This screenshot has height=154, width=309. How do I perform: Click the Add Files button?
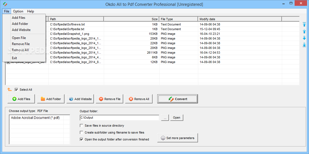[21, 99]
